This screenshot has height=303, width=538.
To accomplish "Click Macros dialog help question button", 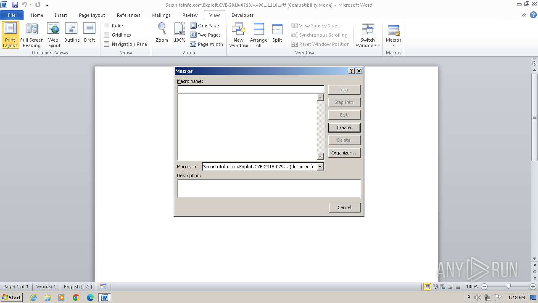I will (352, 71).
